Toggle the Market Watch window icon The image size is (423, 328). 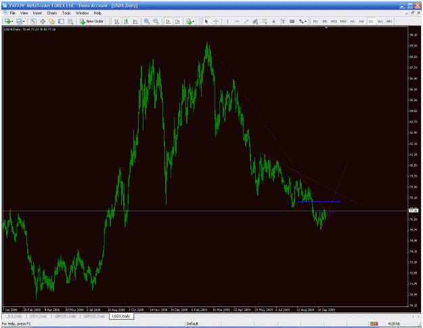33,21
